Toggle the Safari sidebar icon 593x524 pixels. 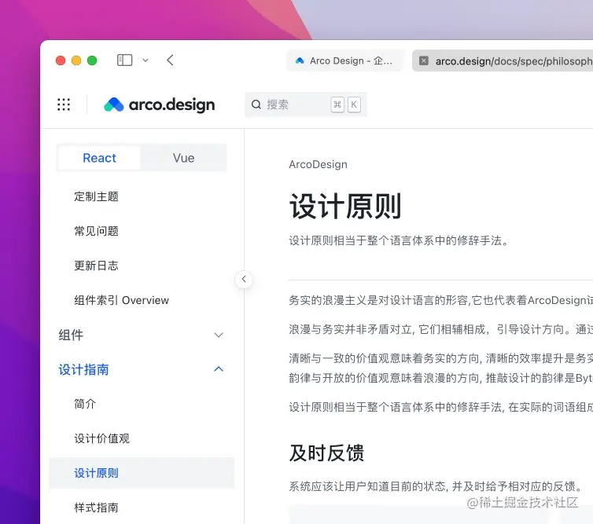[124, 60]
